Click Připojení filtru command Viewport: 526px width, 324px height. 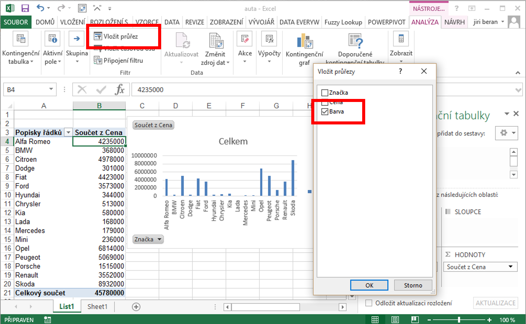[118, 60]
